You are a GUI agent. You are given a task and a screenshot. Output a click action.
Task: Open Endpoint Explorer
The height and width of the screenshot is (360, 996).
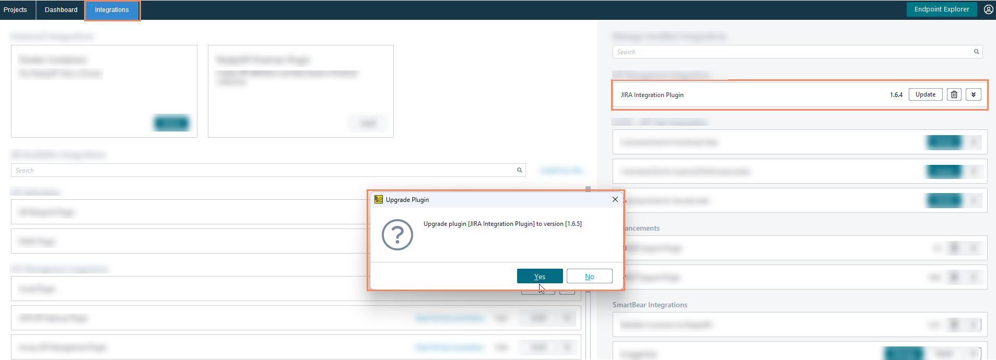tap(941, 9)
